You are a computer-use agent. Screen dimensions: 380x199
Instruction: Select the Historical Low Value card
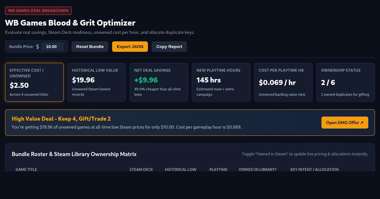[x=97, y=82]
